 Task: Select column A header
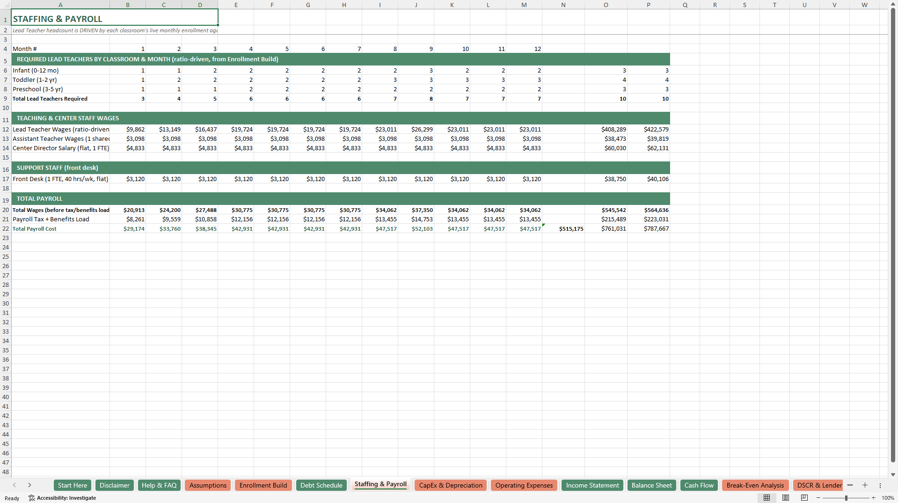click(x=60, y=5)
